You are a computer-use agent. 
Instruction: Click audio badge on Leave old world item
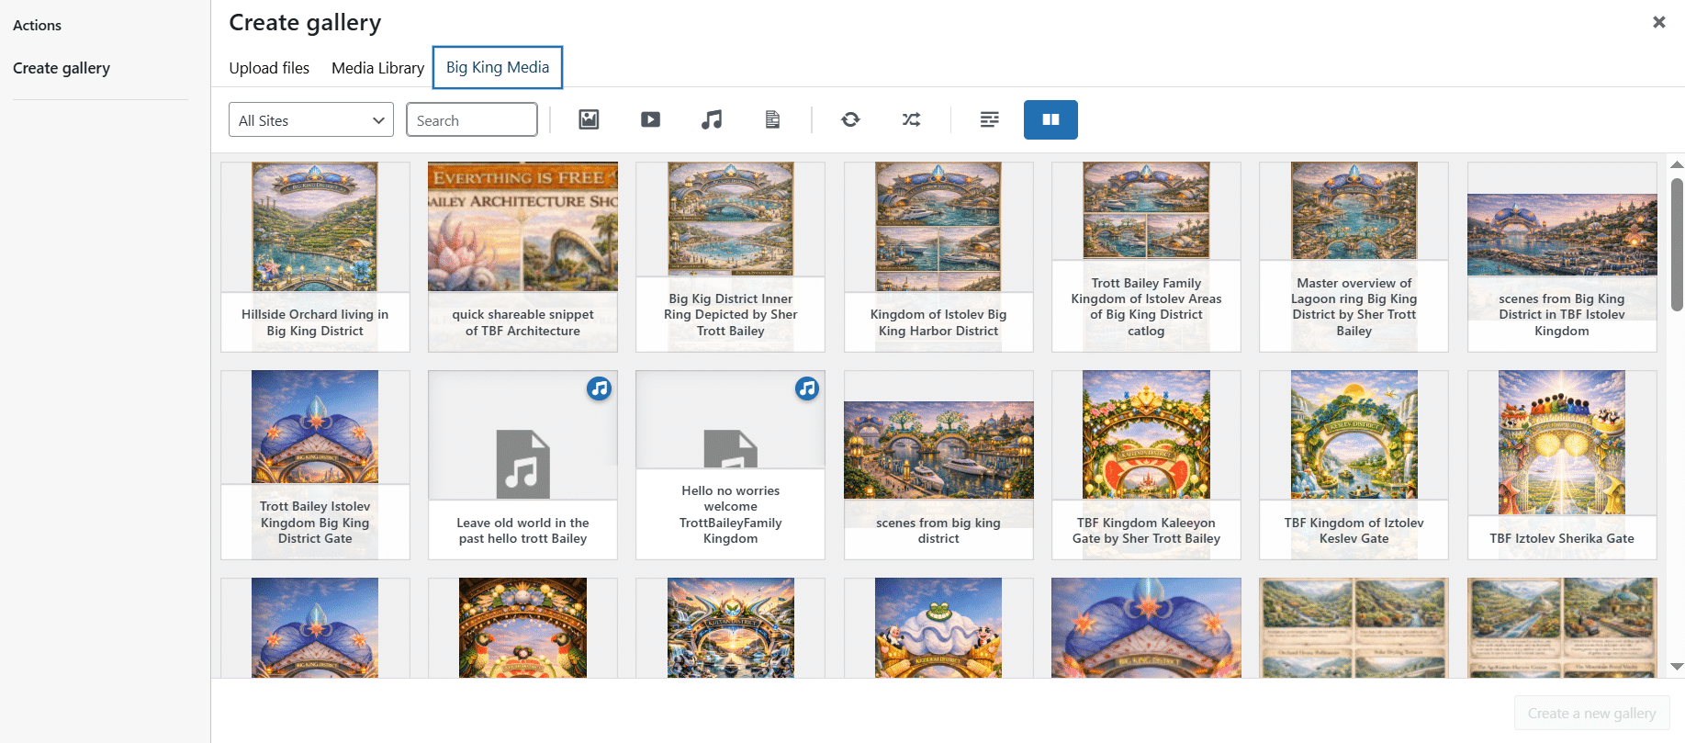tap(599, 388)
